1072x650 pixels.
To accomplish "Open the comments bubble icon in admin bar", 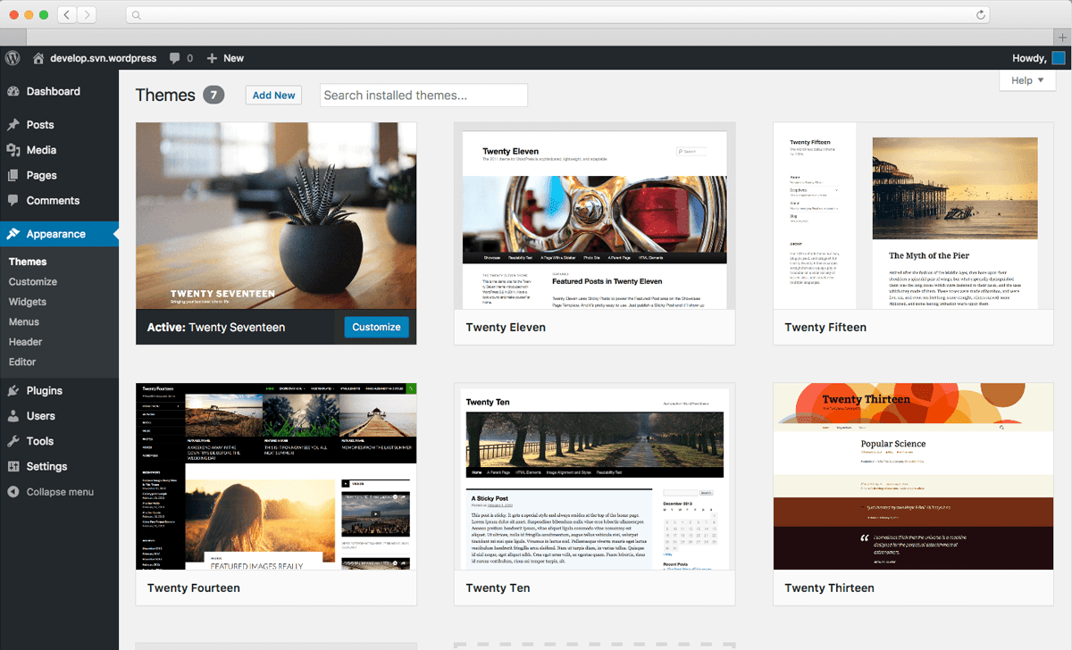I will pos(174,58).
